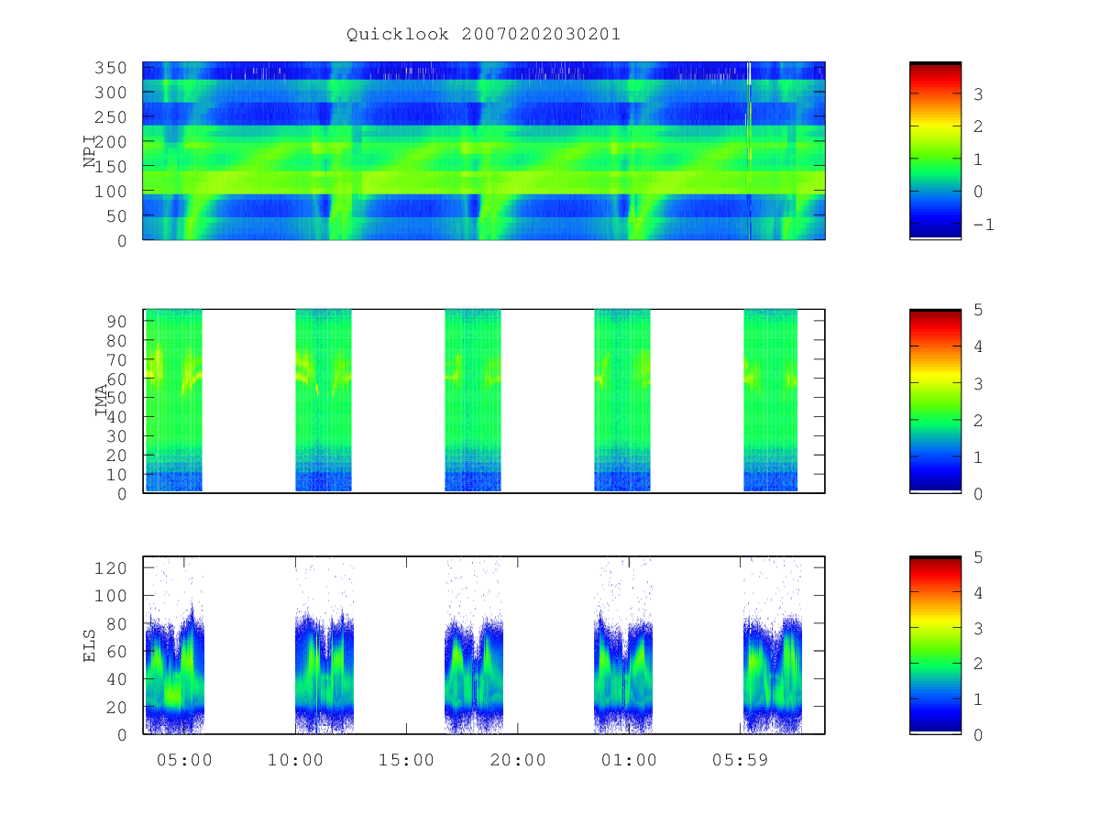Click the -1 label on NPI colorbar
The width and height of the screenshot is (1100, 825).
click(x=983, y=224)
